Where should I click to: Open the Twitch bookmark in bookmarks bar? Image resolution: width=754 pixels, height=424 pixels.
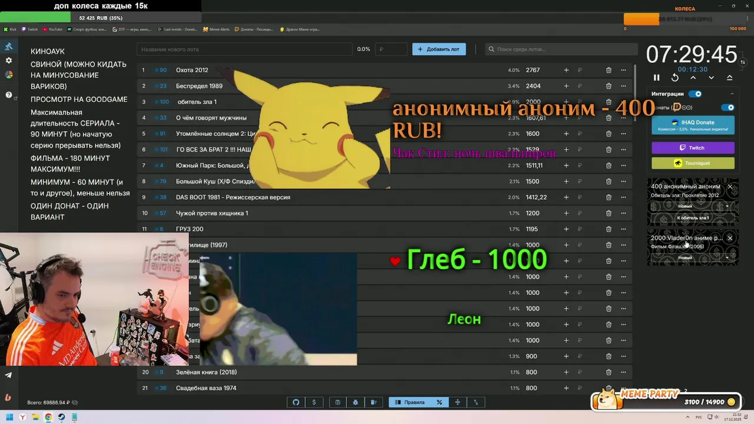(x=29, y=29)
